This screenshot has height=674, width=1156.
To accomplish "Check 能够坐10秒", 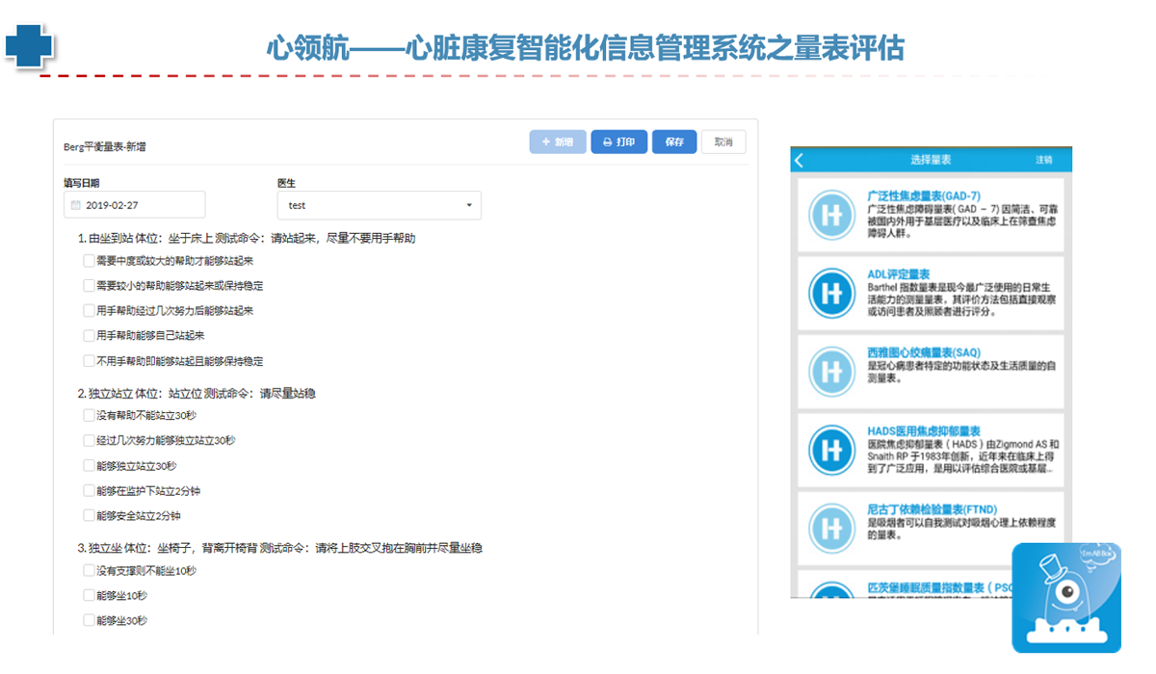I will [x=89, y=596].
